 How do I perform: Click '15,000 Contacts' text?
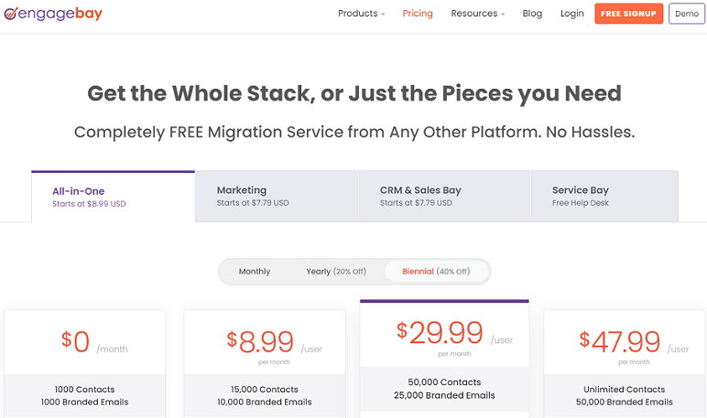click(265, 389)
